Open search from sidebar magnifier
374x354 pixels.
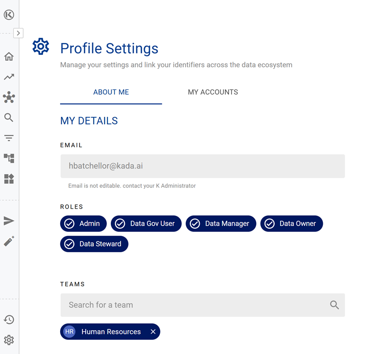(x=9, y=118)
